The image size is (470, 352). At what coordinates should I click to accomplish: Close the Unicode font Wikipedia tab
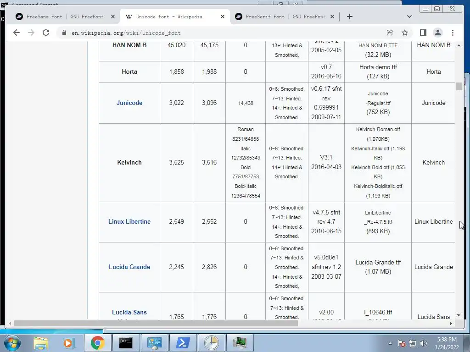pos(223,17)
